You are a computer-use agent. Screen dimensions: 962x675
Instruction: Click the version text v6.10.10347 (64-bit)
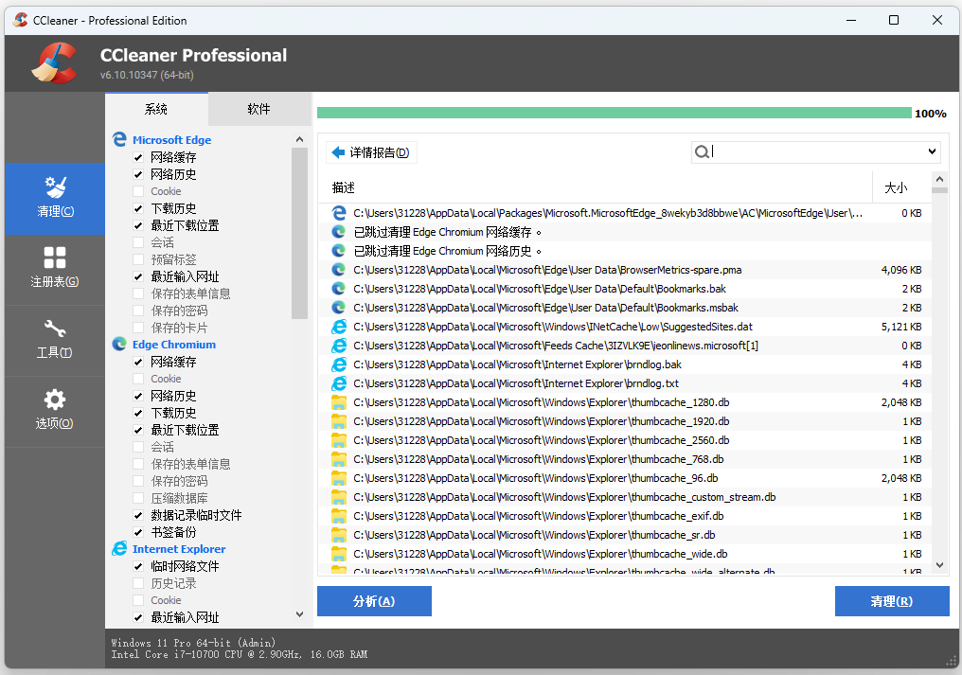click(147, 75)
